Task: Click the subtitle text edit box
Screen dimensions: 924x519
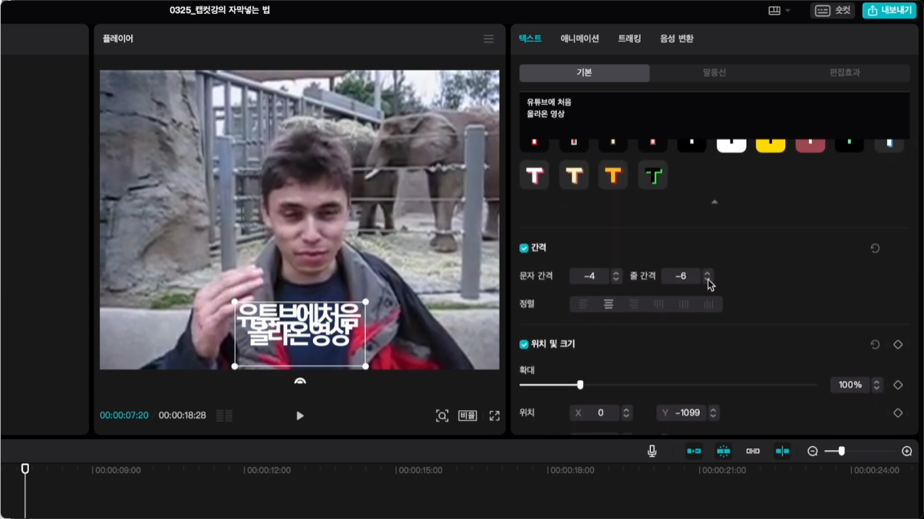Action: [x=714, y=115]
